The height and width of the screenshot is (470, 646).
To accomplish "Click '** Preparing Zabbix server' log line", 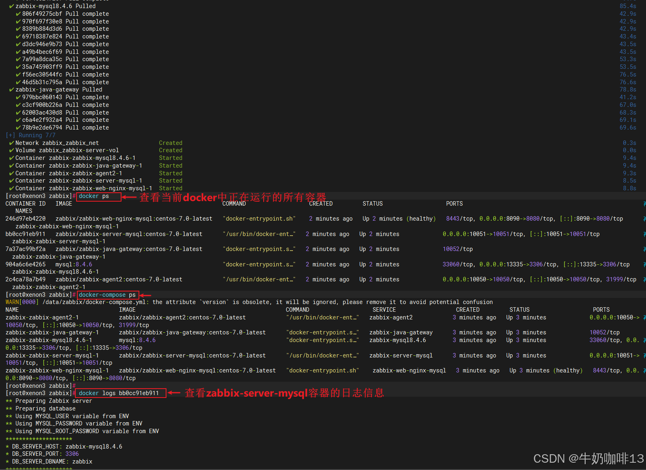I will click(49, 401).
